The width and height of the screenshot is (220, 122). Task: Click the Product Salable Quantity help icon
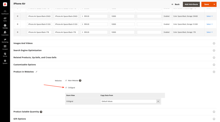coord(41,112)
